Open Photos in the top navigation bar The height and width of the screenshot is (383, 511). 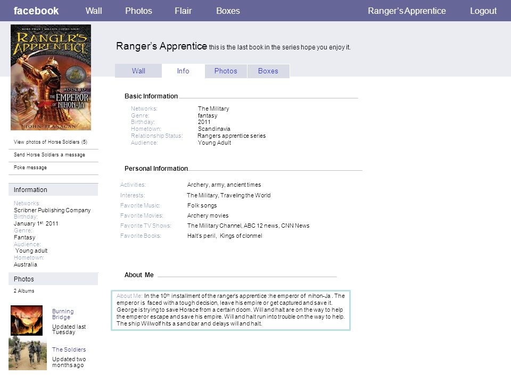coord(138,11)
